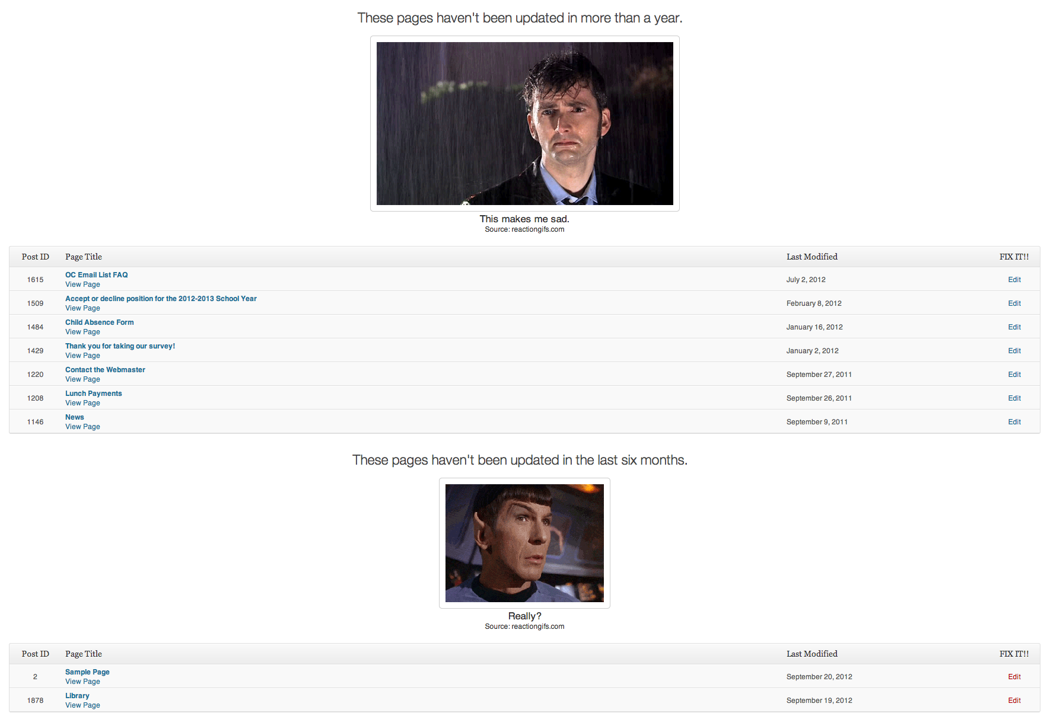Open Accept or decline position 2012-2013 link
The width and height of the screenshot is (1047, 713).
(161, 299)
